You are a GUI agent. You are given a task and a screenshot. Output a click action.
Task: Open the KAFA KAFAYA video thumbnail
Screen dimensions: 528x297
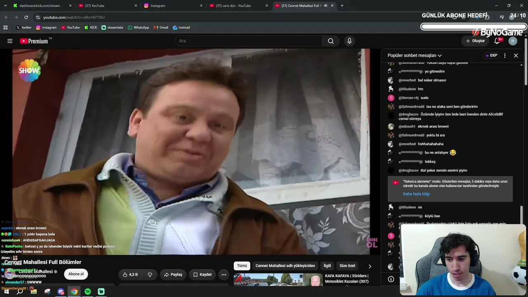(278, 279)
